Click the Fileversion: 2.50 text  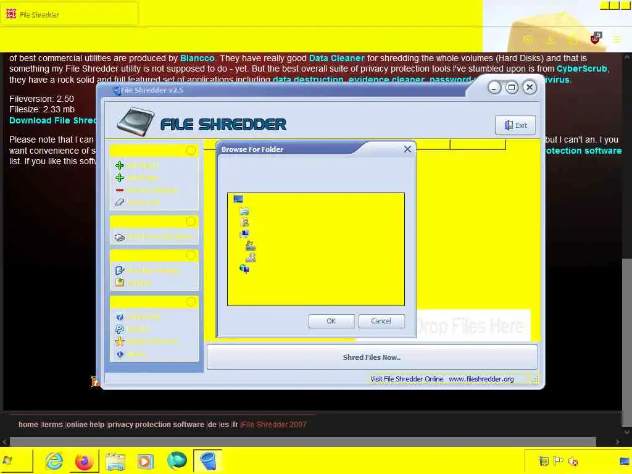[x=41, y=99]
